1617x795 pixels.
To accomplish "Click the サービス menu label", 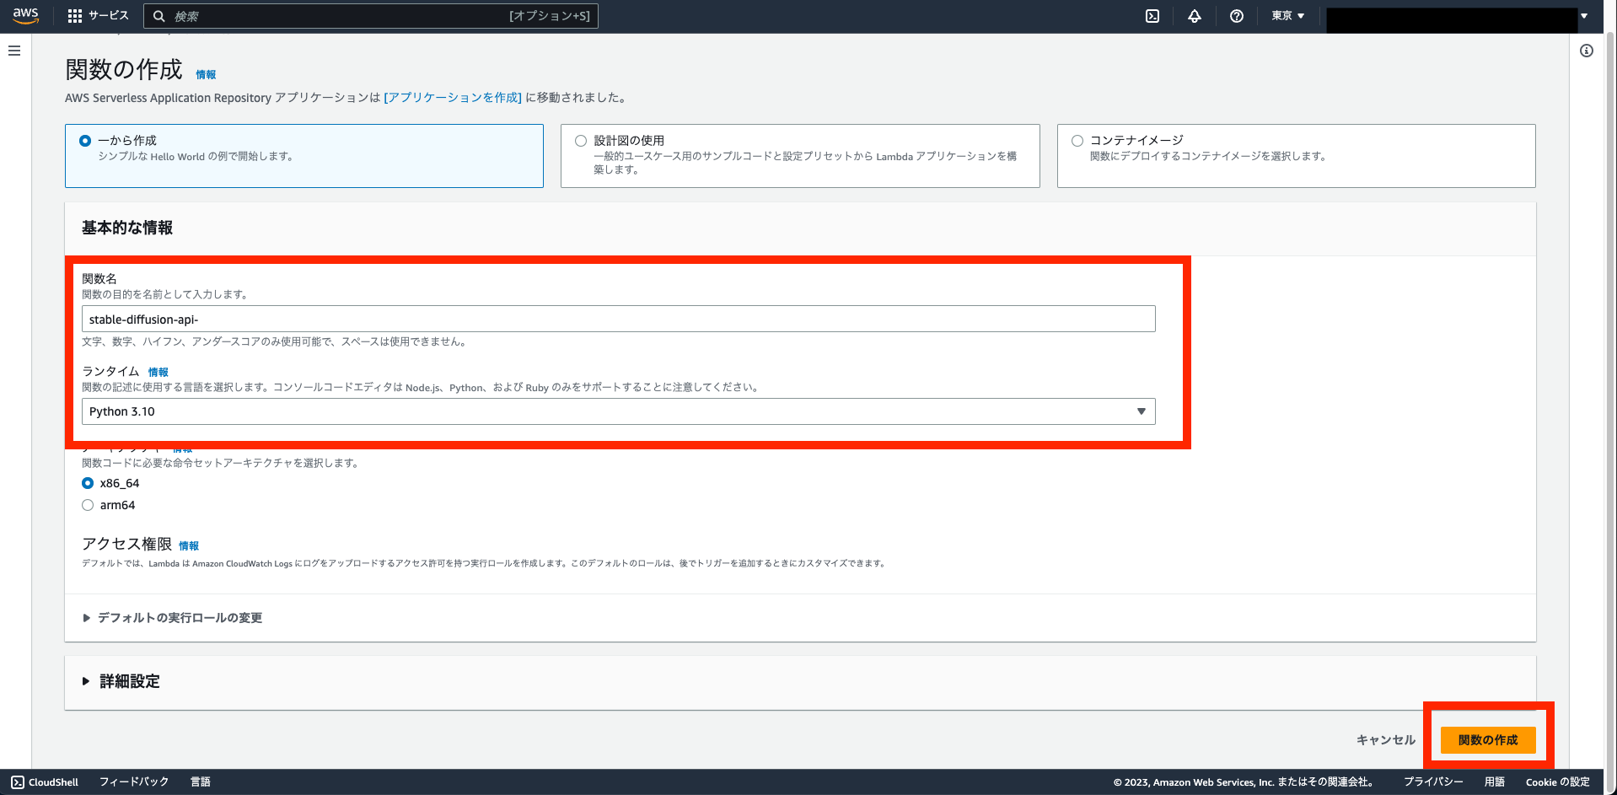I will coord(109,16).
